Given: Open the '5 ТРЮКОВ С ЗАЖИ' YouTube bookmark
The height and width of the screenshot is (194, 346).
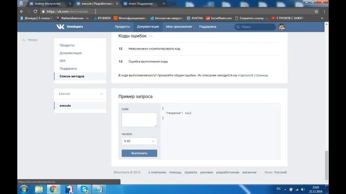Looking at the screenshot, I should tap(287, 18).
